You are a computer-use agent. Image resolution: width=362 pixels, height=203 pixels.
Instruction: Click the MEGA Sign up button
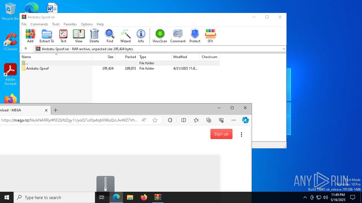[x=221, y=134]
